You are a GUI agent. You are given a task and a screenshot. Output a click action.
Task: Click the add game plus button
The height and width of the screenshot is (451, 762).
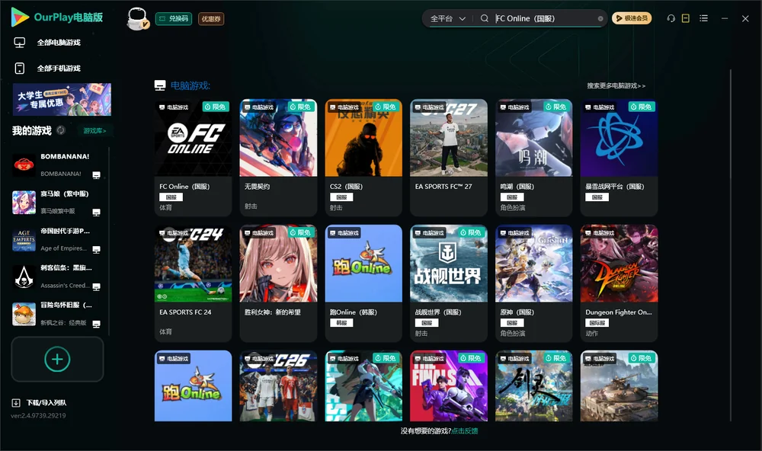(x=57, y=359)
